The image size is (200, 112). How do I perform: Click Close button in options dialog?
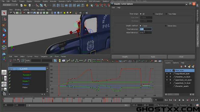coord(181,57)
